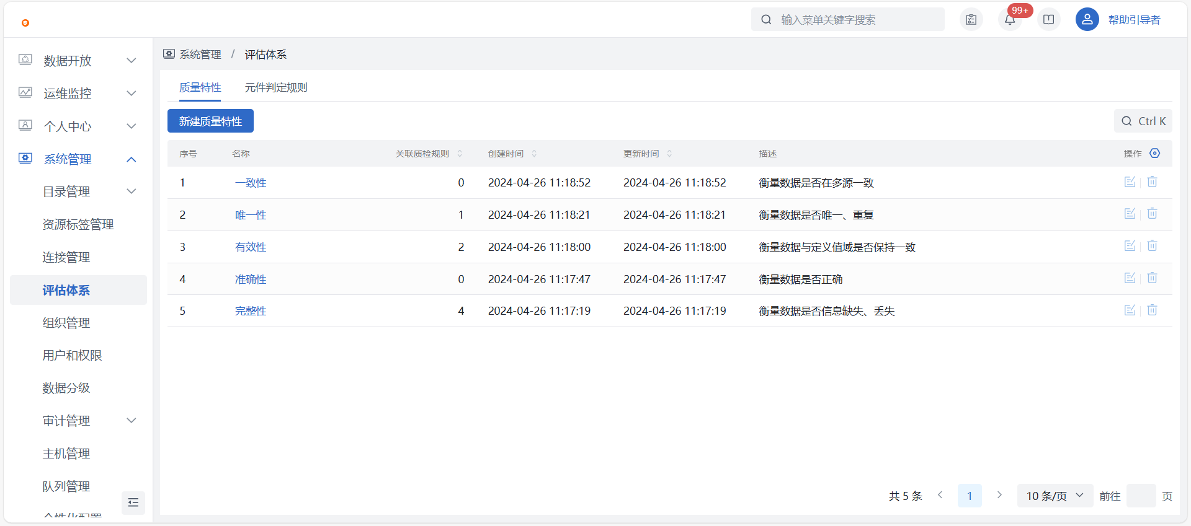
Task: Open 评估体系 menu item
Action: click(78, 290)
